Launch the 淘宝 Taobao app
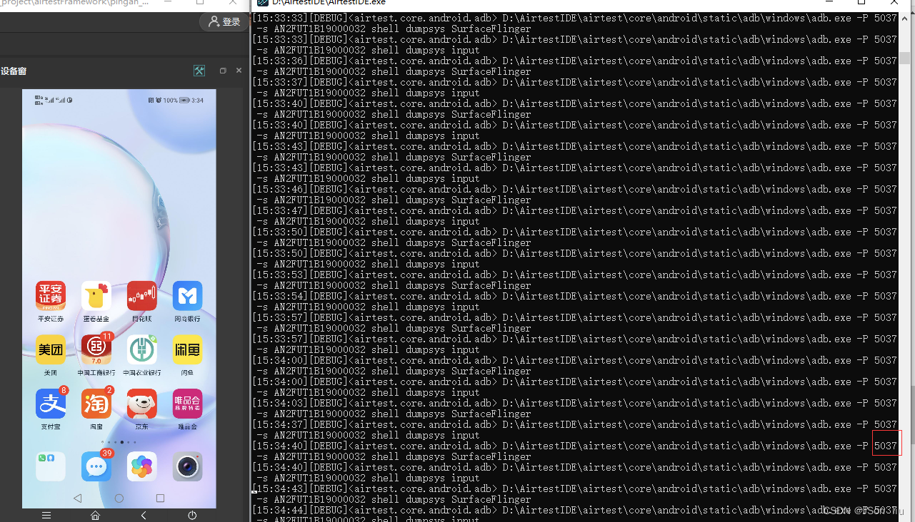 (x=96, y=404)
